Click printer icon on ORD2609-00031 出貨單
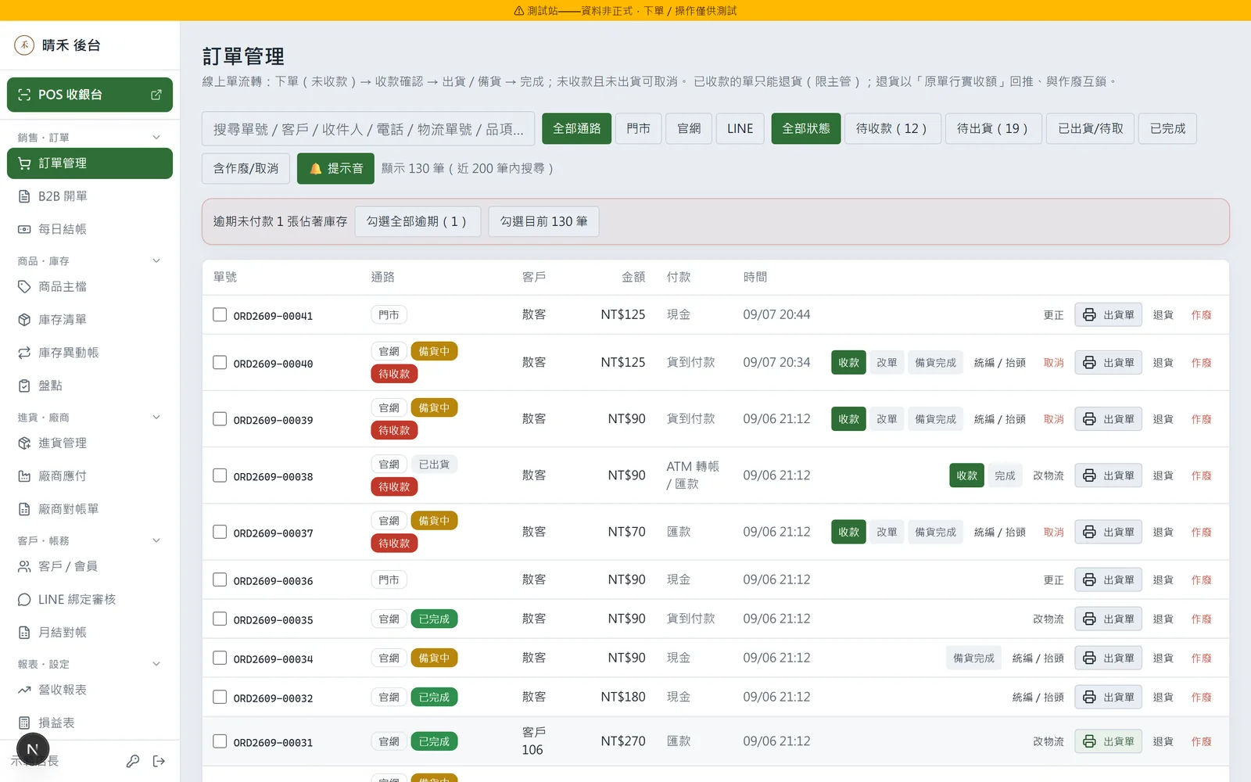The image size is (1251, 782). click(x=1089, y=741)
